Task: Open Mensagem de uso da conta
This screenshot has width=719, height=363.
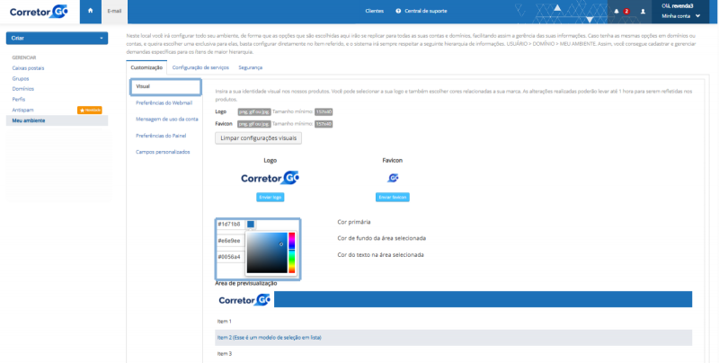Action: click(x=167, y=120)
